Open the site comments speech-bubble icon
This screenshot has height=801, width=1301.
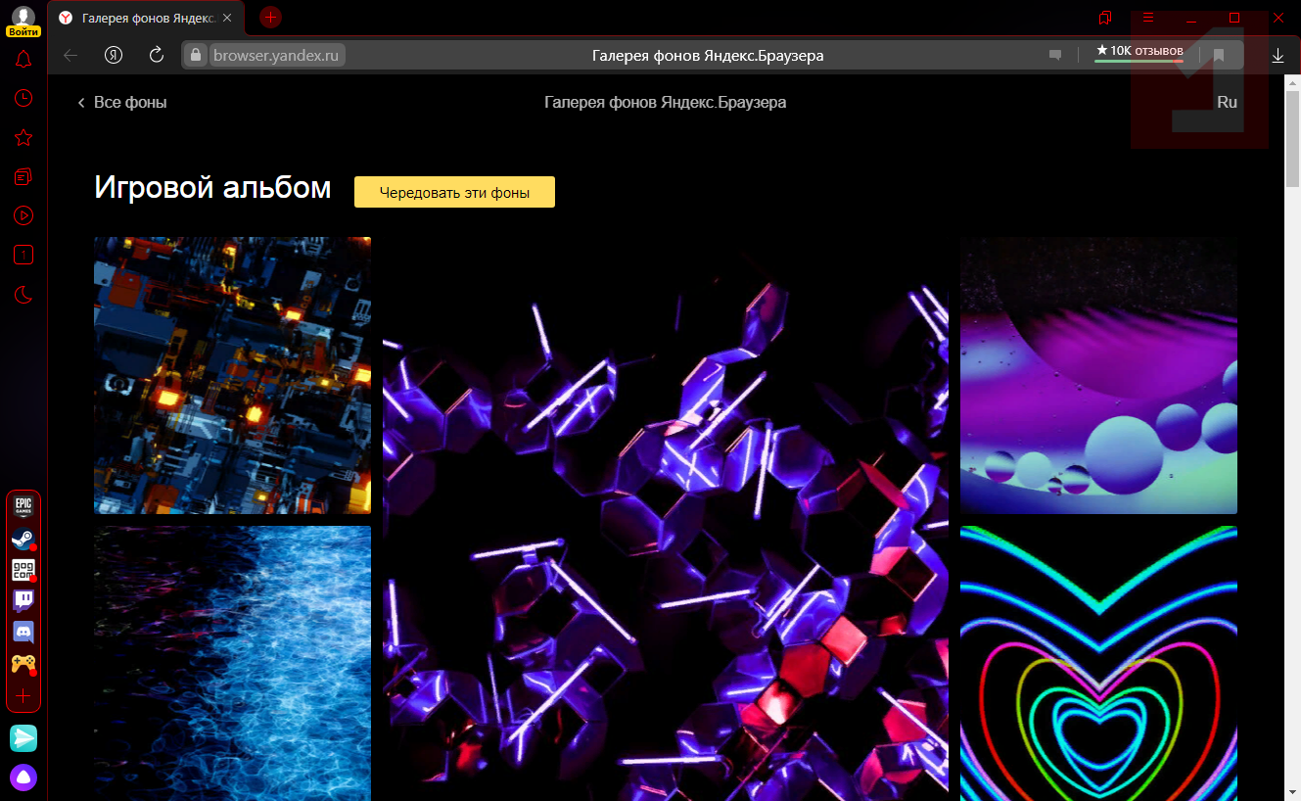coord(1055,56)
